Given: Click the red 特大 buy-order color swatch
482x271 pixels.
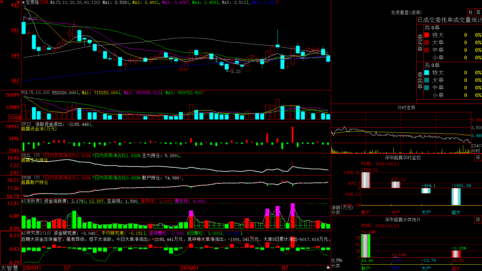Looking at the screenshot, I should coord(427,35).
